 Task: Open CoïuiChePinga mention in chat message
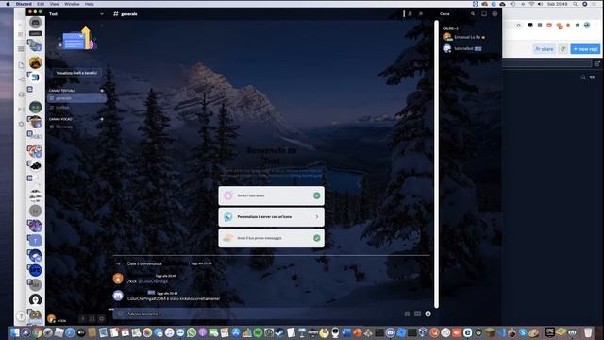coord(153,281)
